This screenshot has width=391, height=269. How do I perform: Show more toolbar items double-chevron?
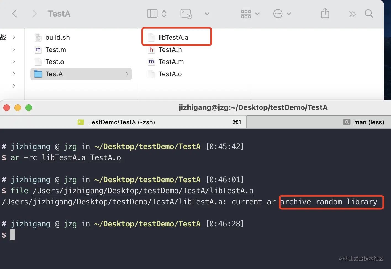tap(352, 14)
